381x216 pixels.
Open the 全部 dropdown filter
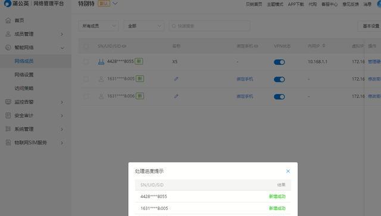coord(144,26)
